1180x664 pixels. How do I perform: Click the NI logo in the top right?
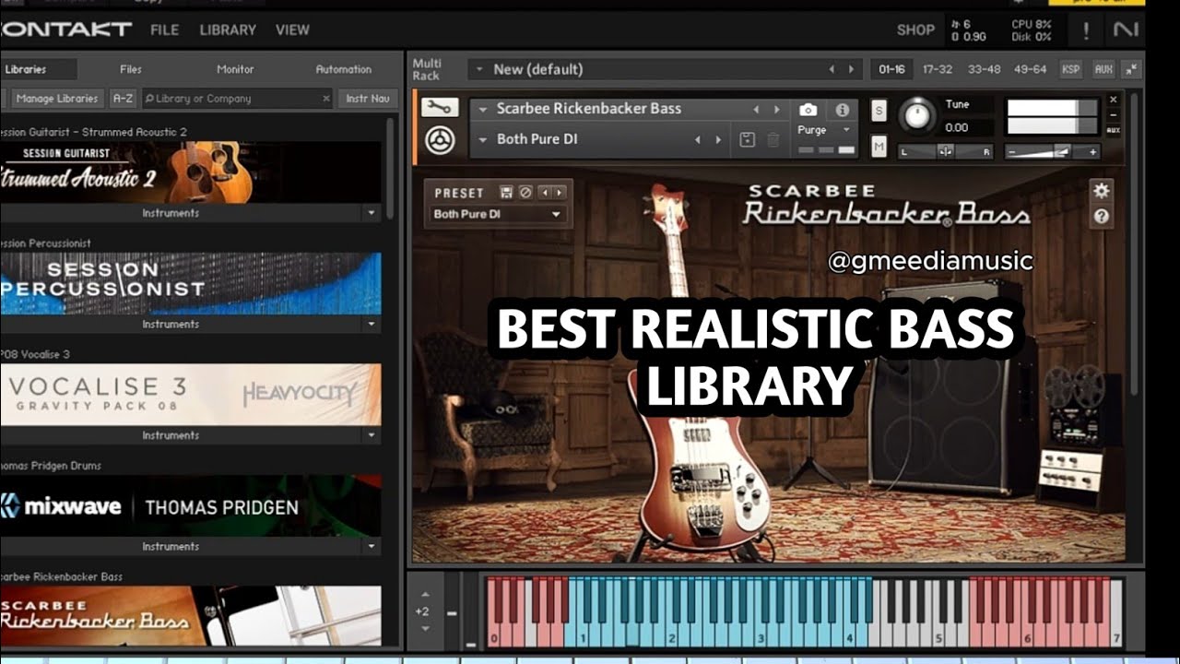coord(1126,30)
